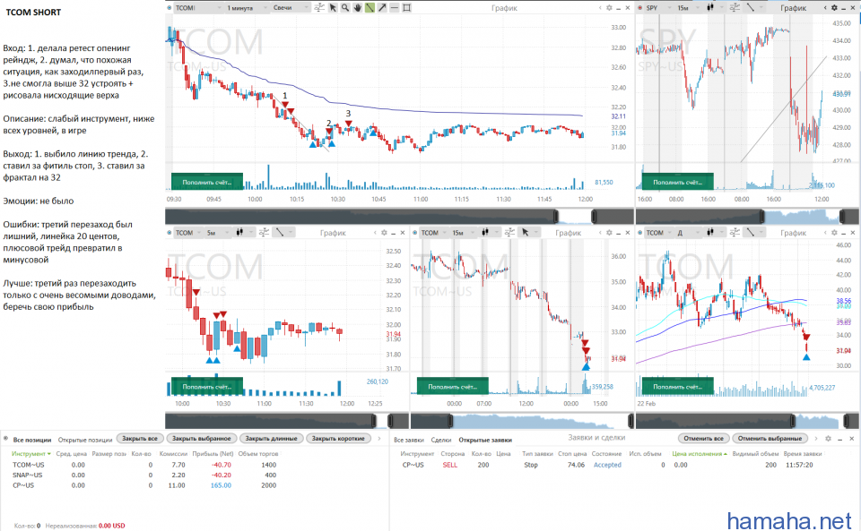861x531 pixels.
Task: Open the 'Все заявки' tab
Action: click(x=410, y=439)
